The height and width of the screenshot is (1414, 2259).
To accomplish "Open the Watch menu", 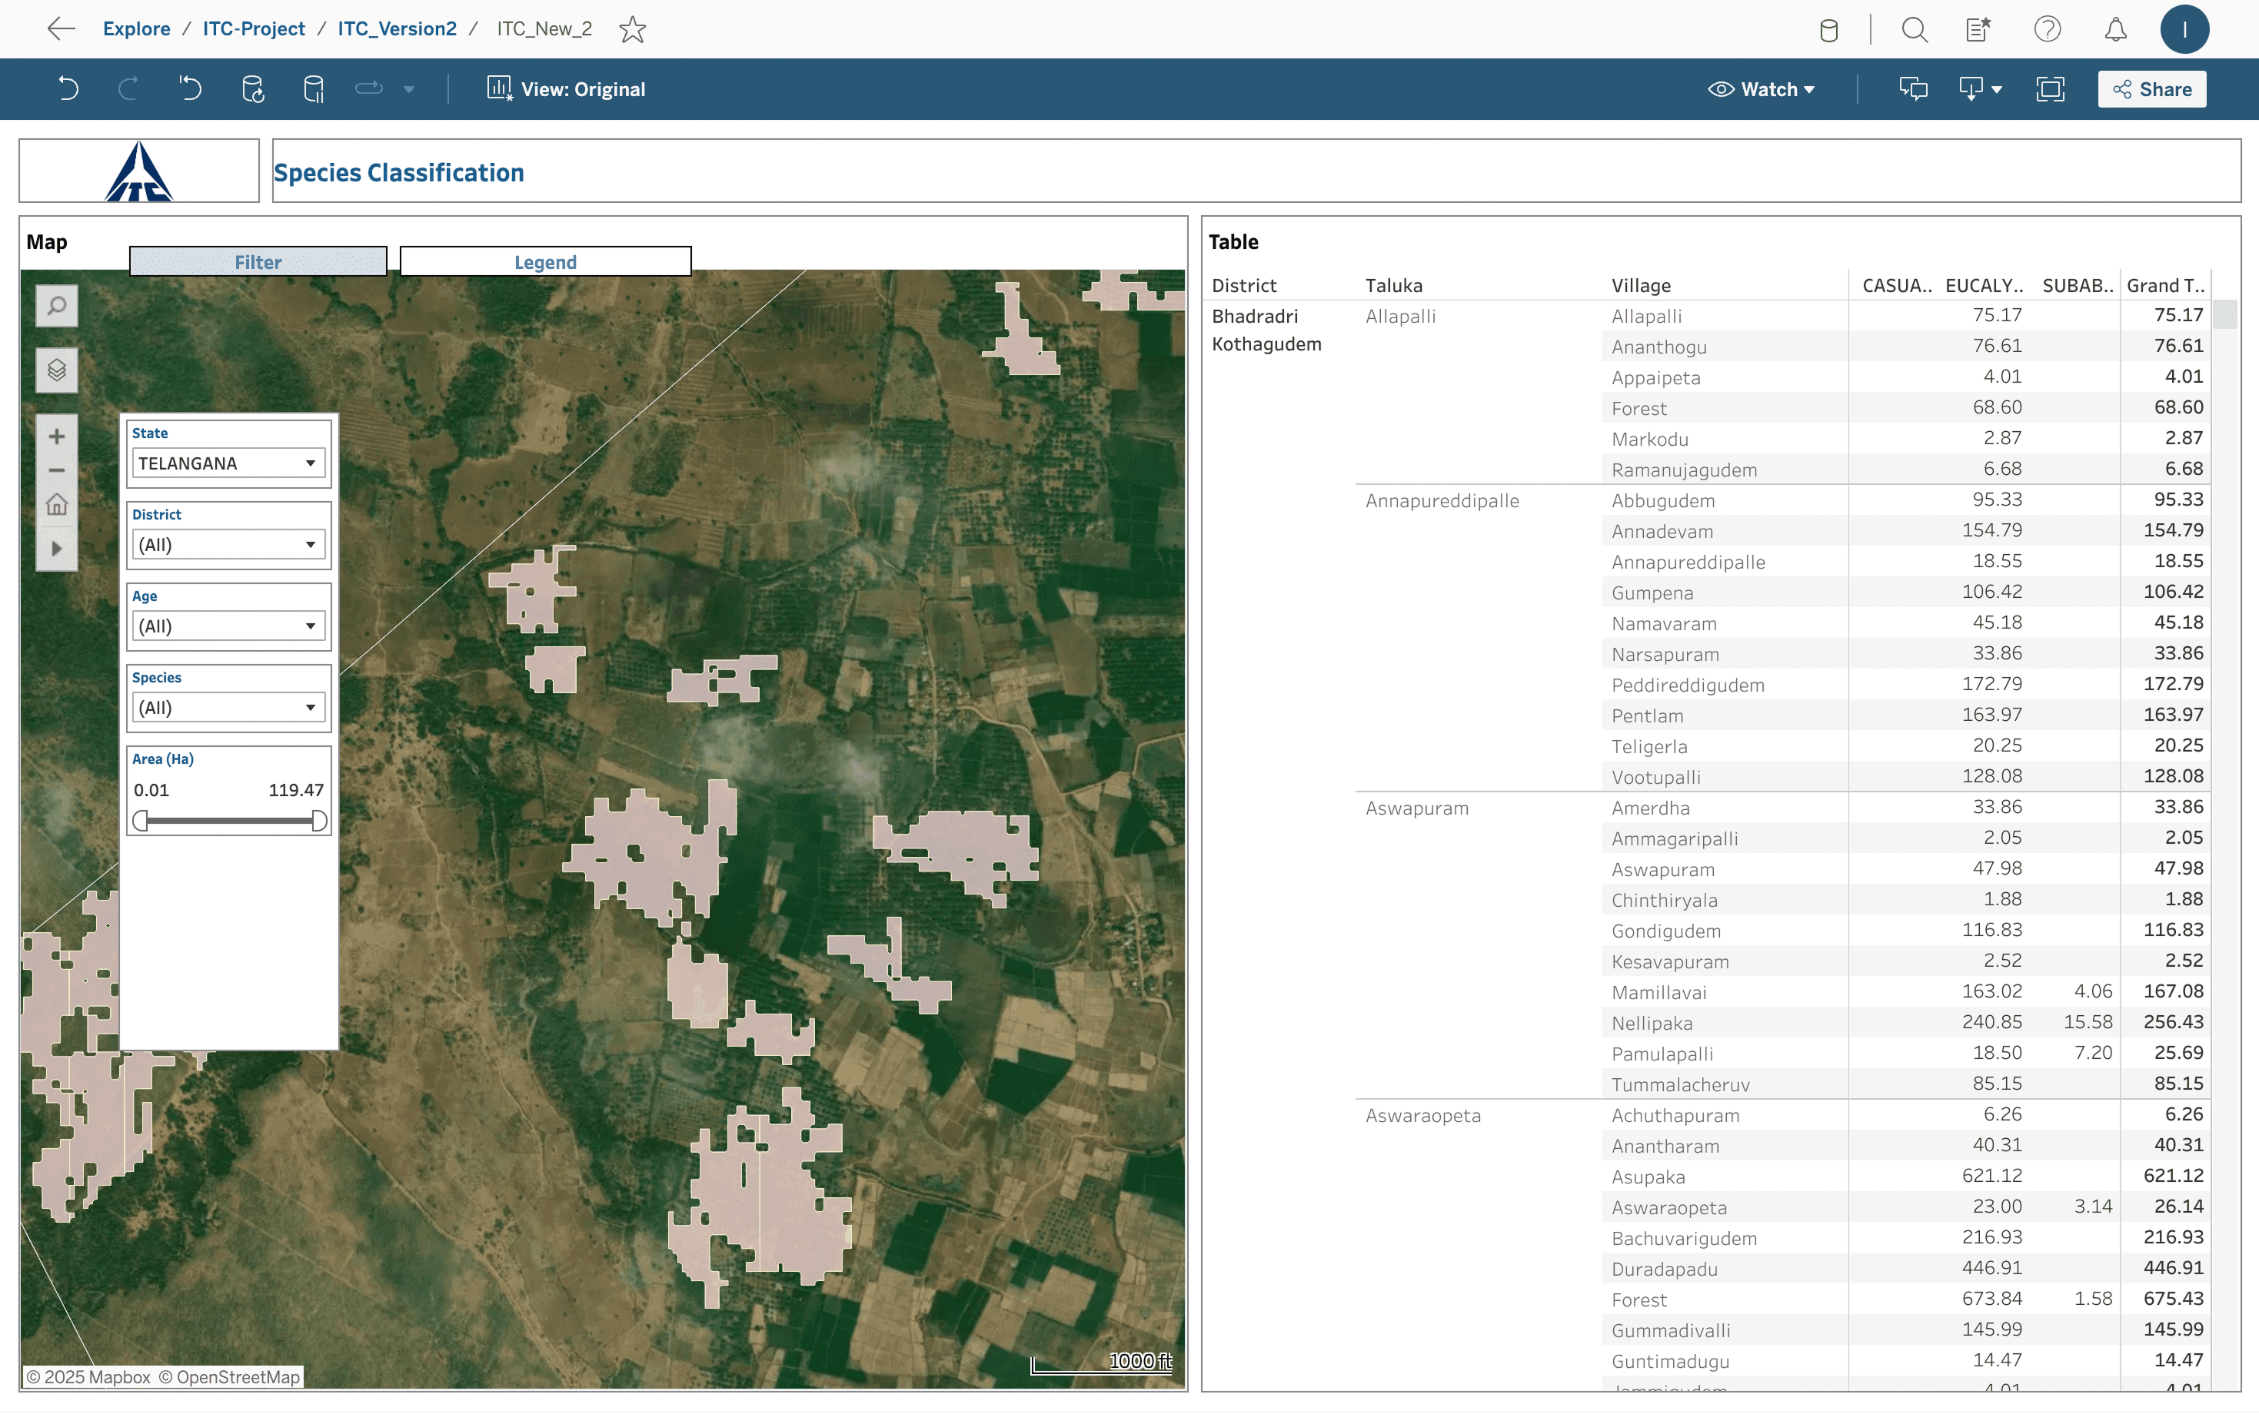I will 1762,89.
